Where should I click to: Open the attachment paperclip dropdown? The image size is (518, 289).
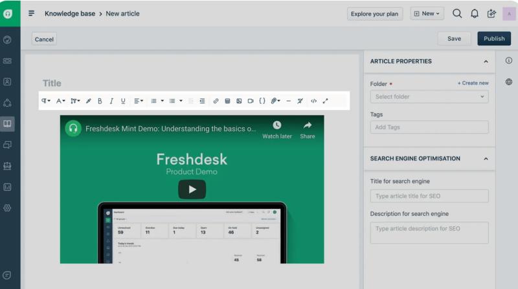tap(275, 101)
